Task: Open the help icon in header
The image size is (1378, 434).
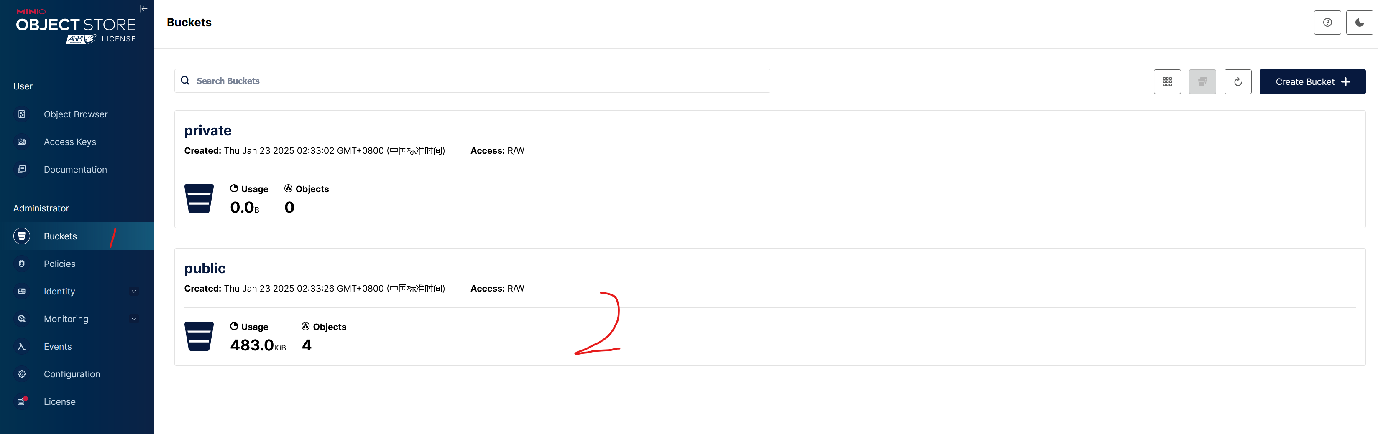Action: 1327,23
